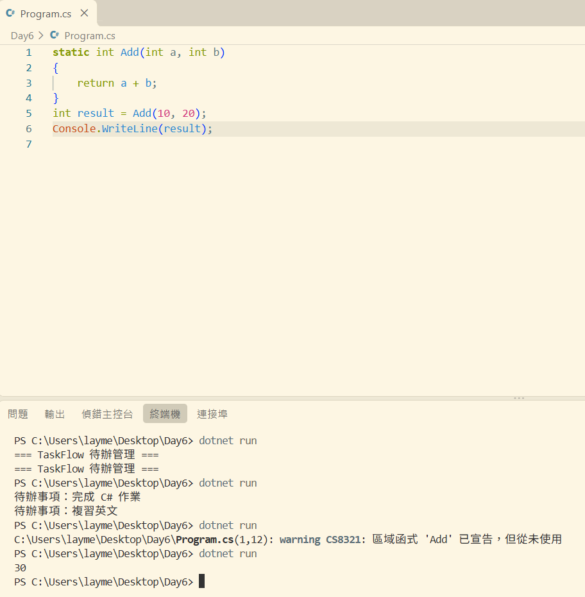Screen dimensions: 585x597
Task: Click the C# file icon in the Program.cs tab
Action: click(11, 13)
